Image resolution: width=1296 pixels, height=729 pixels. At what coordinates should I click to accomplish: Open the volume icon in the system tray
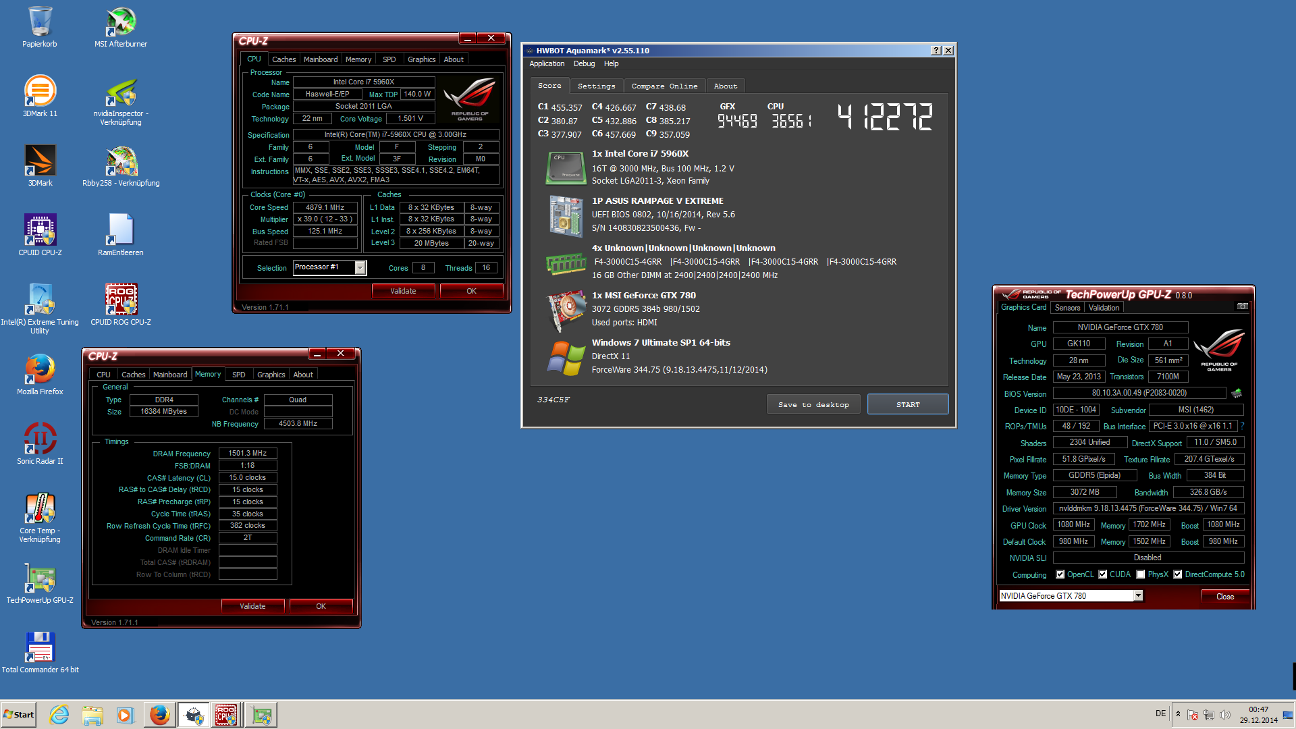(1225, 715)
